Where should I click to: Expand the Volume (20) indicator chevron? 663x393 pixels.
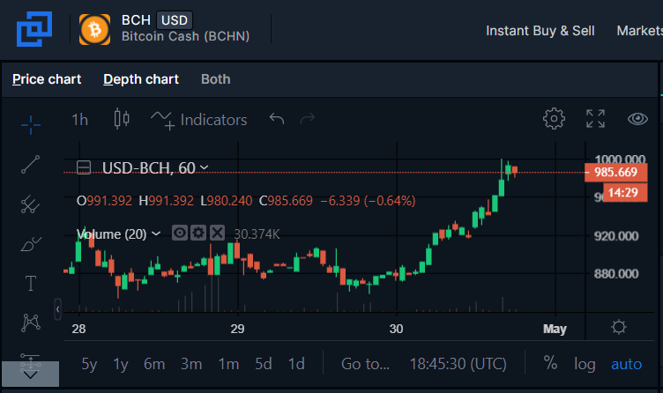pos(156,234)
